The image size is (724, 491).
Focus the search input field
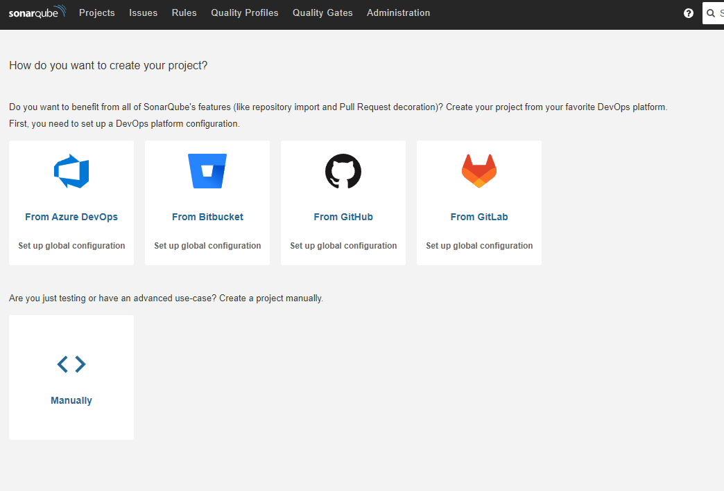(x=714, y=13)
